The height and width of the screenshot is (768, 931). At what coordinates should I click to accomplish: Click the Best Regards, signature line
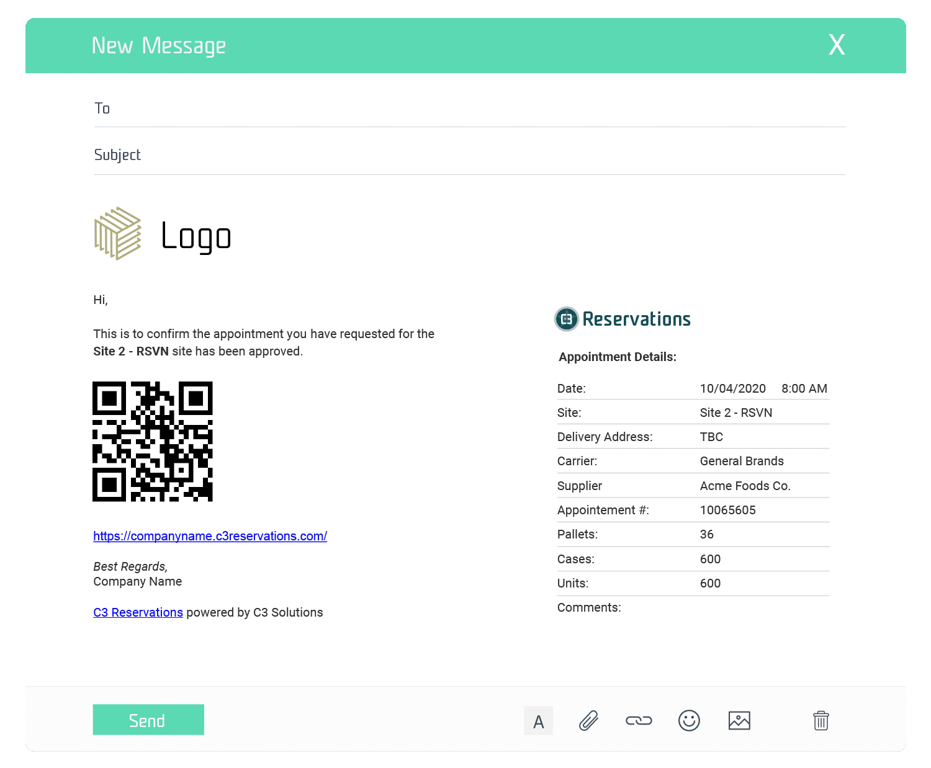pos(130,566)
